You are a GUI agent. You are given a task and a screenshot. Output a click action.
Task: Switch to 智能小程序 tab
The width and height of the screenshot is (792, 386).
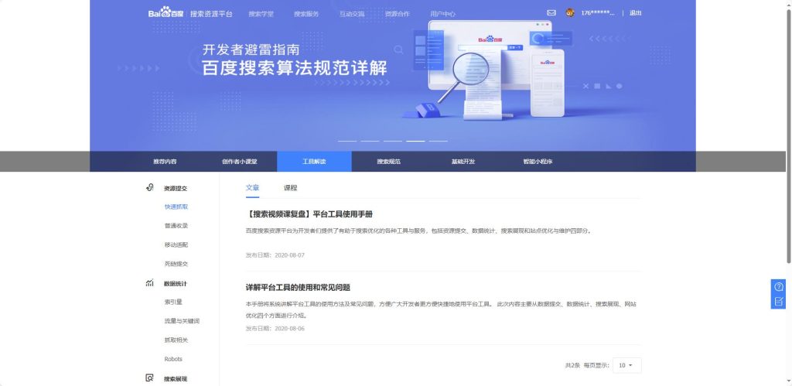tap(538, 162)
